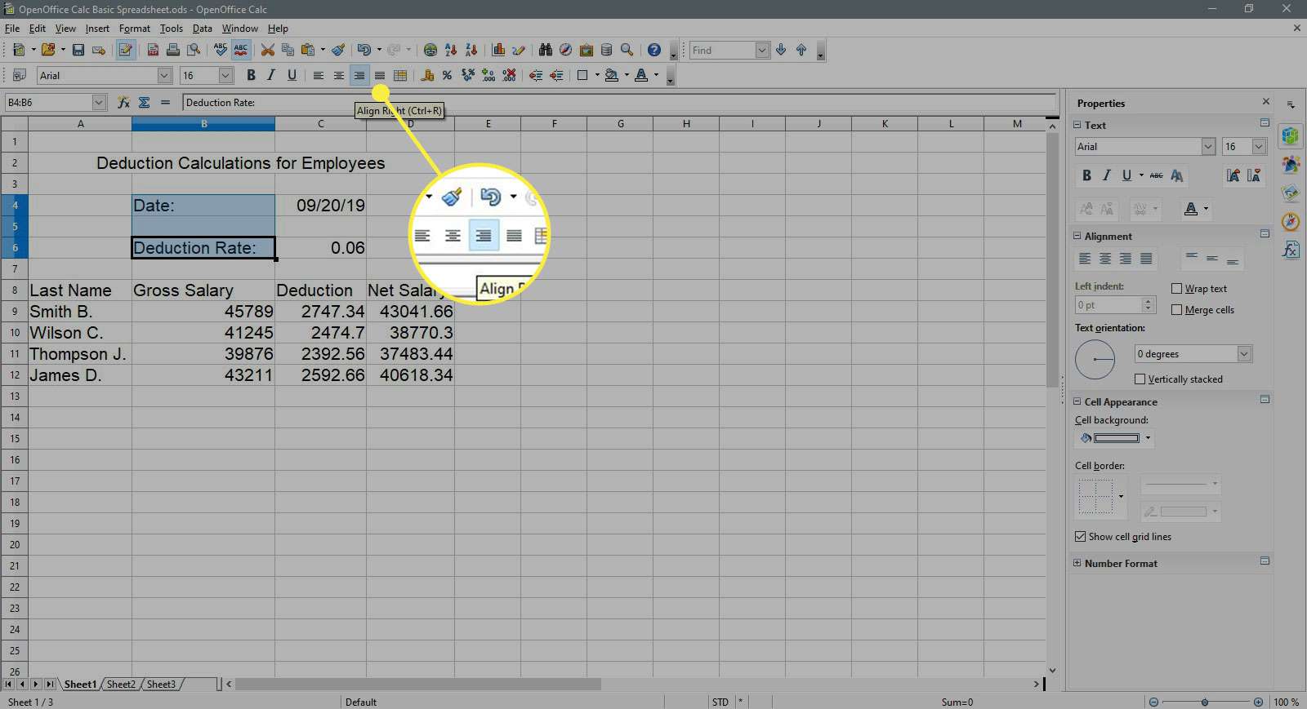Image resolution: width=1307 pixels, height=709 pixels.
Task: Check the Merge cells checkbox
Action: (1176, 309)
